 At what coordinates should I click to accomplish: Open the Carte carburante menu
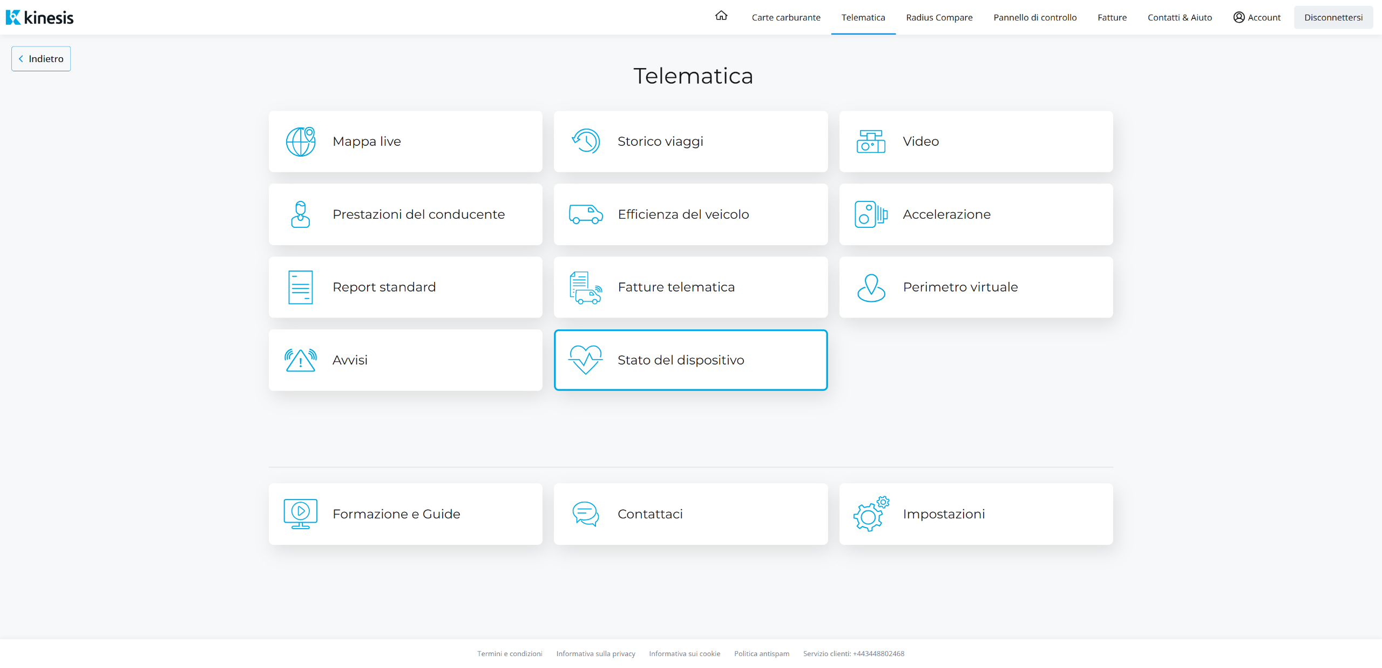pos(786,17)
